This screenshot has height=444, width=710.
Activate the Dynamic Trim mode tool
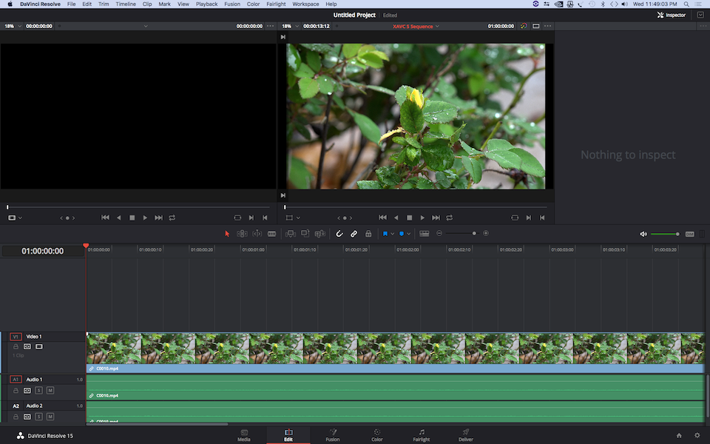click(257, 234)
